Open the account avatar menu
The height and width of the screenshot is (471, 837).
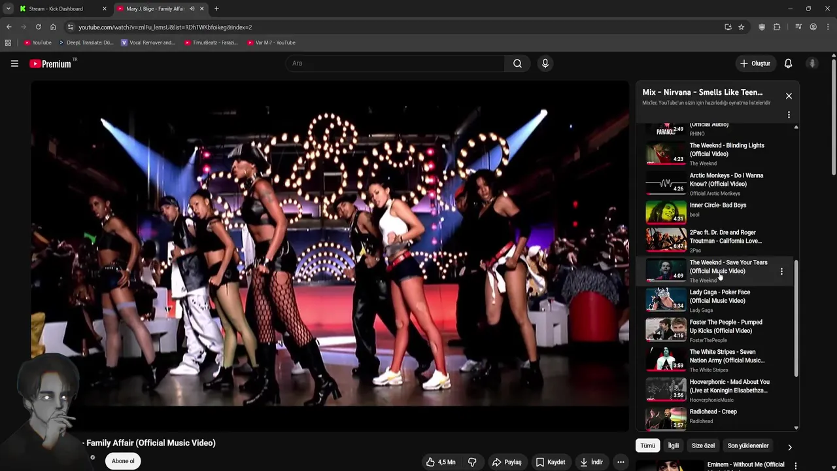812,63
